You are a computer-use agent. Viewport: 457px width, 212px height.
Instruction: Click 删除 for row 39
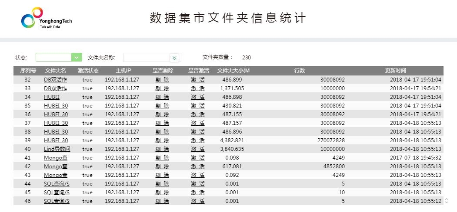(x=162, y=140)
